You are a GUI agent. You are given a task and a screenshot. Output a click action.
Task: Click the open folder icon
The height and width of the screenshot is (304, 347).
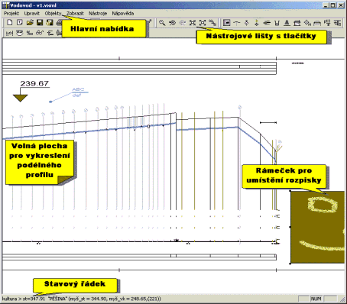[30, 22]
